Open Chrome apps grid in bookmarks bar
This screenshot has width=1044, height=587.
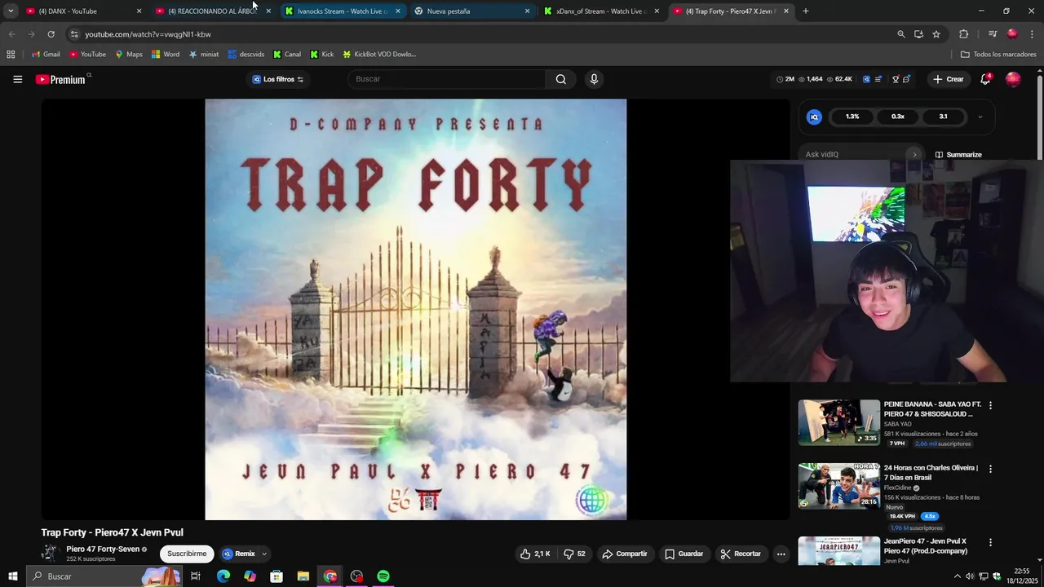click(11, 54)
